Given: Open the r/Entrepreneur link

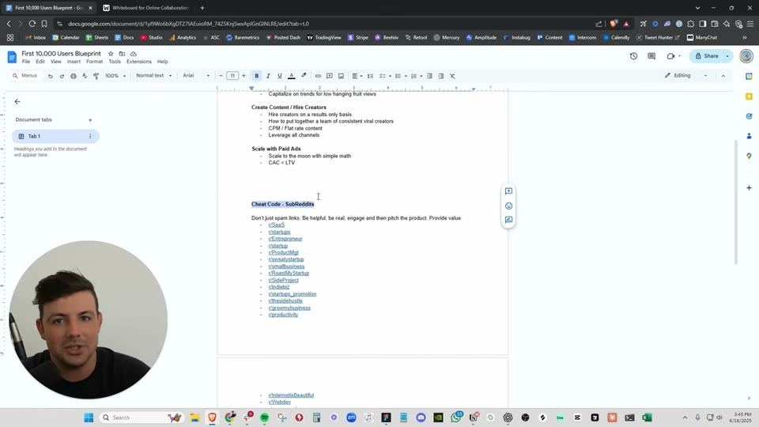Looking at the screenshot, I should [285, 239].
